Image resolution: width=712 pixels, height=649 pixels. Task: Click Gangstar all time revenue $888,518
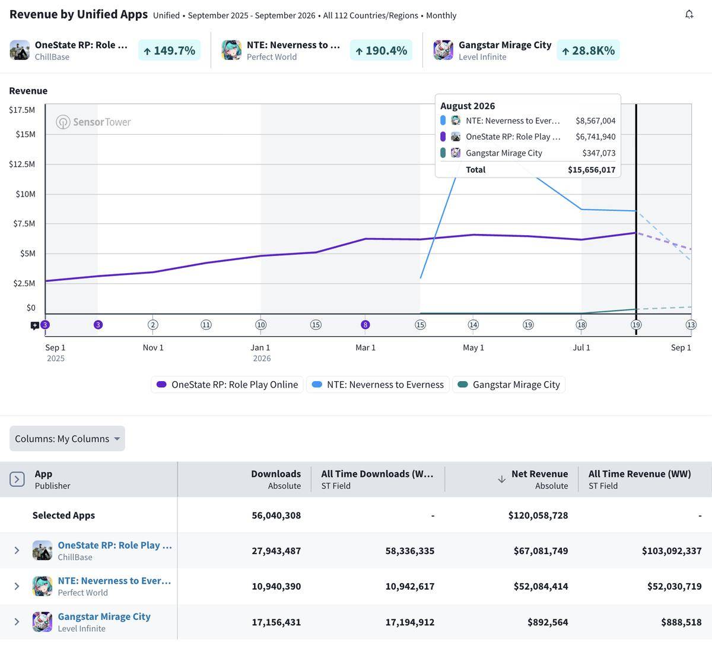pos(681,622)
